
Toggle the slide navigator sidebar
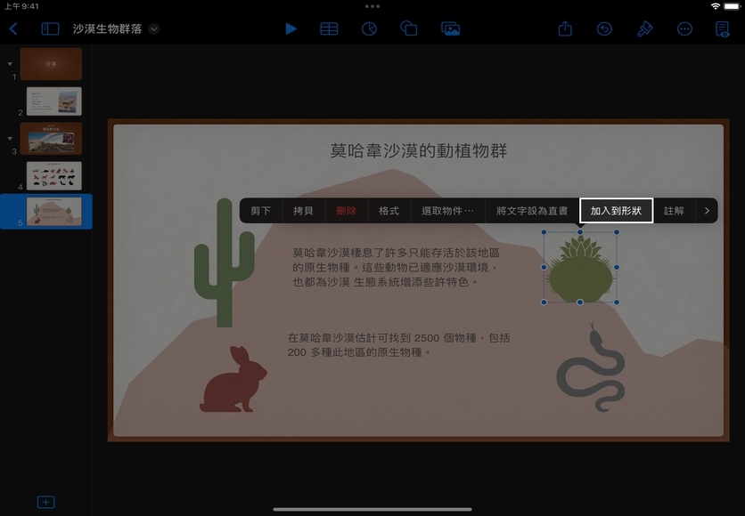point(50,28)
